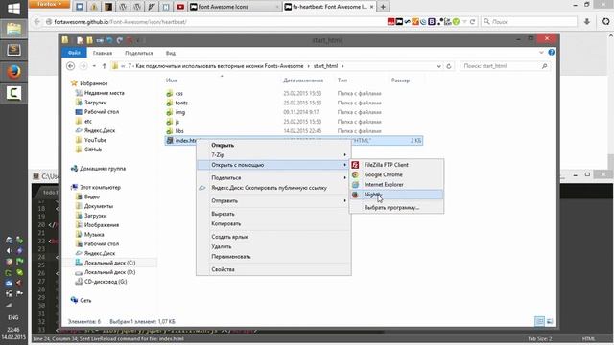614x345 pixels.
Task: Open GitHub folder in favorites
Action: click(x=93, y=149)
